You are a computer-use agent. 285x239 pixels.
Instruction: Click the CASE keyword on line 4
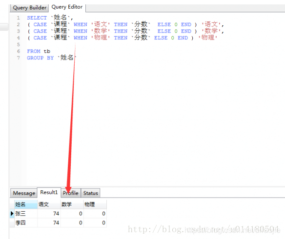point(40,38)
